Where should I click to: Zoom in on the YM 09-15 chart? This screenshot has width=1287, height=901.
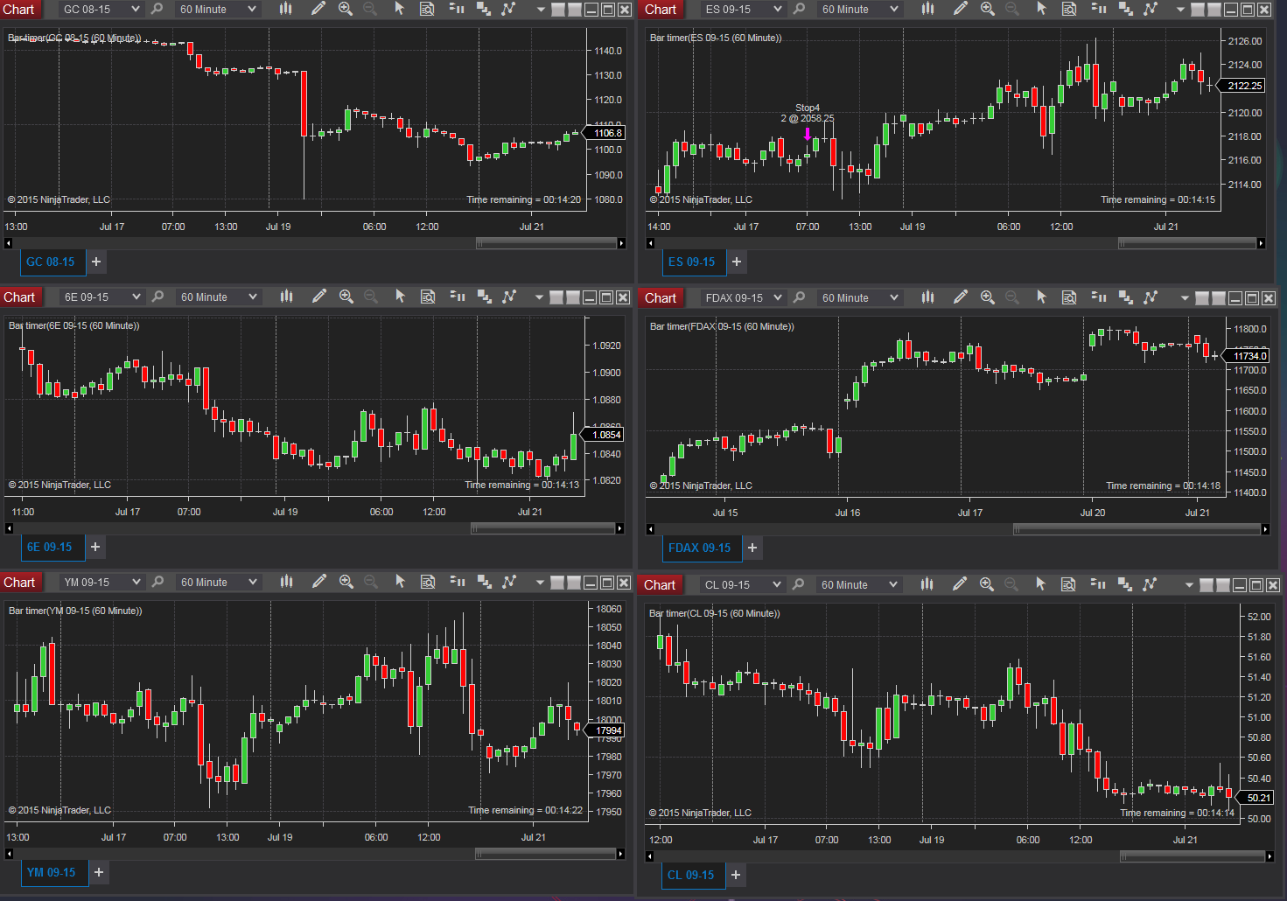[346, 582]
